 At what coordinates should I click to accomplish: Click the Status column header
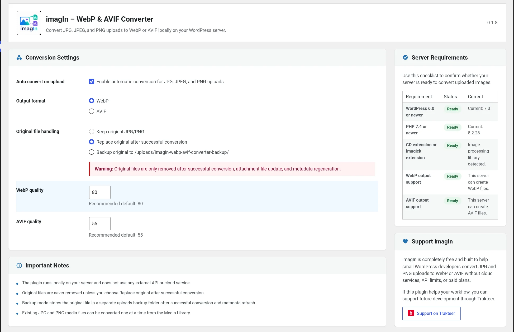[x=450, y=97]
